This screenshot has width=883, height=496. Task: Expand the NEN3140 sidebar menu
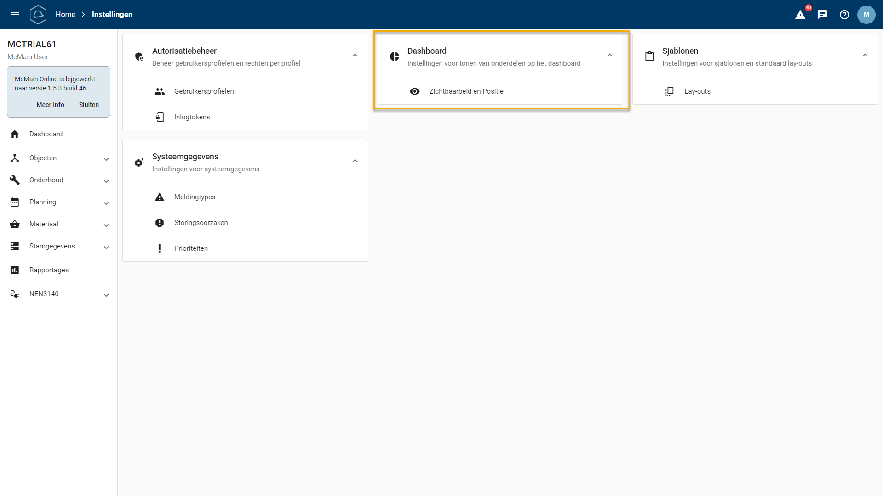106,294
